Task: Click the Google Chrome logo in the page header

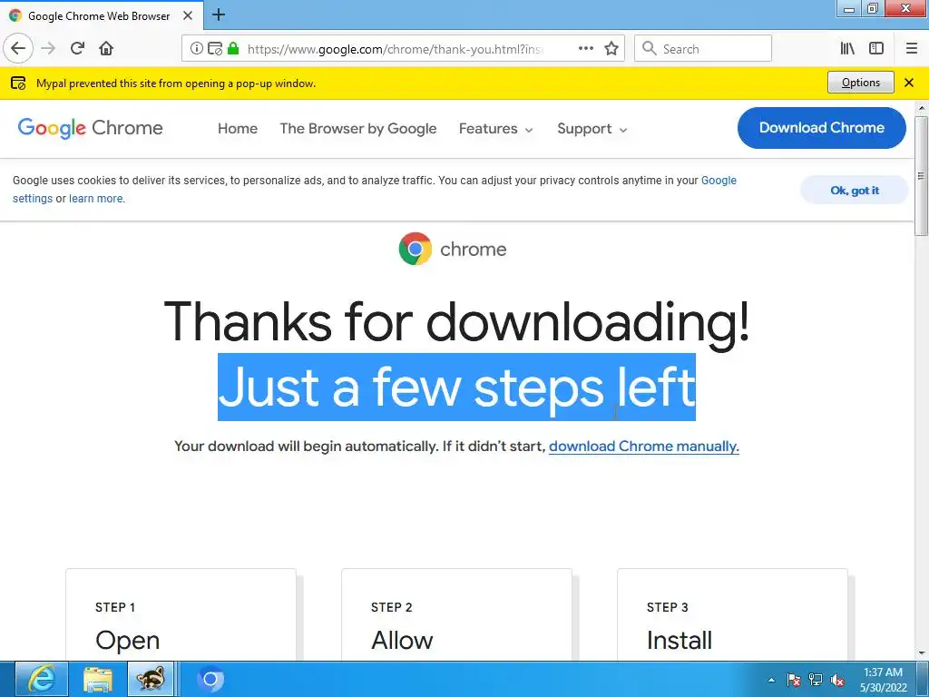Action: pos(90,128)
